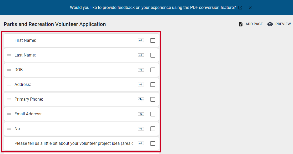Click the ADD PAGE button
Screen dimensions: 293x154
pos(251,24)
